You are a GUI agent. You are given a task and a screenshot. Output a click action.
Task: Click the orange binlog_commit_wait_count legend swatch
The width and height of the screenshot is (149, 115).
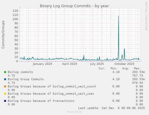[5, 86]
